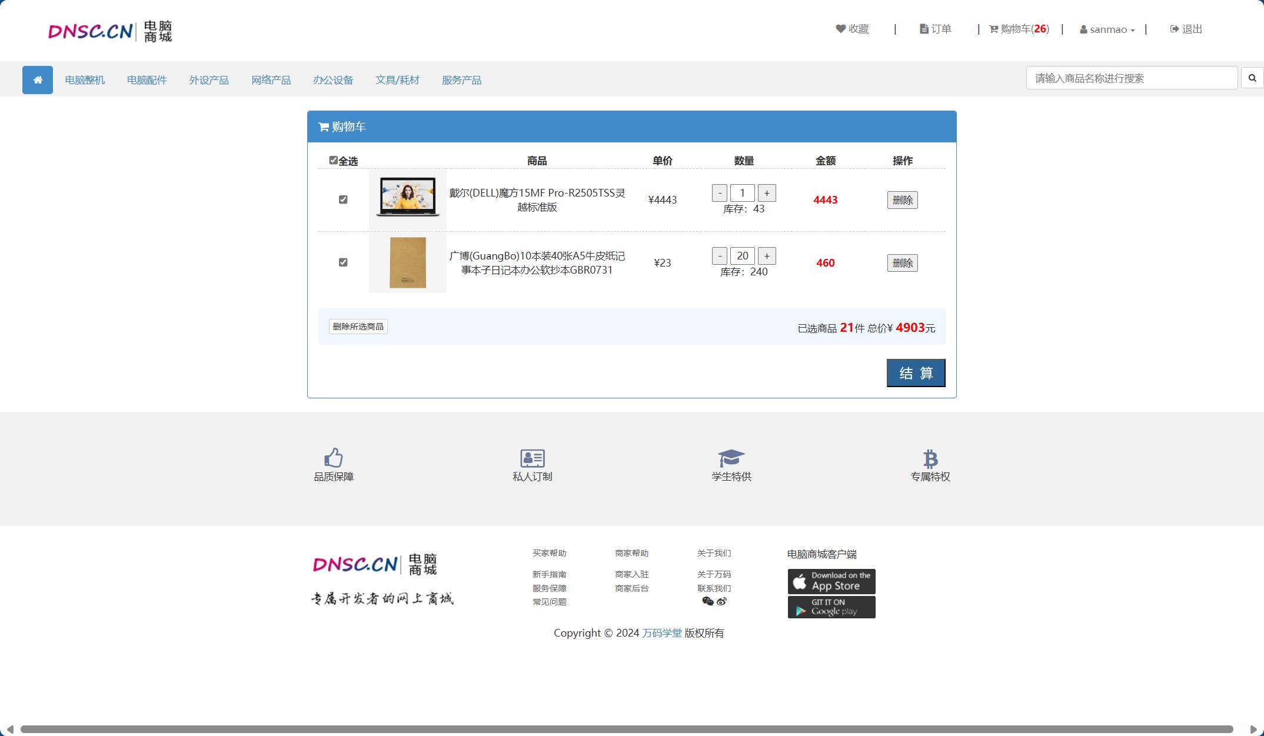Image resolution: width=1264 pixels, height=736 pixels.
Task: Open the 联系我们 footer link
Action: click(714, 588)
